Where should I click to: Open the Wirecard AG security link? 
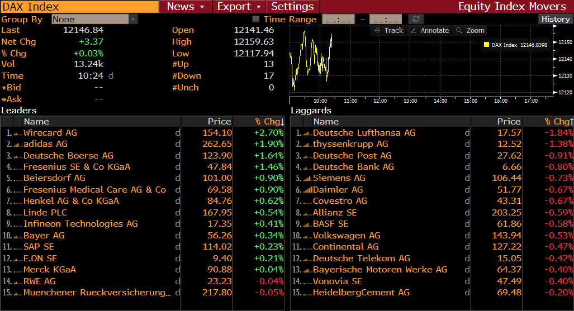(50, 133)
